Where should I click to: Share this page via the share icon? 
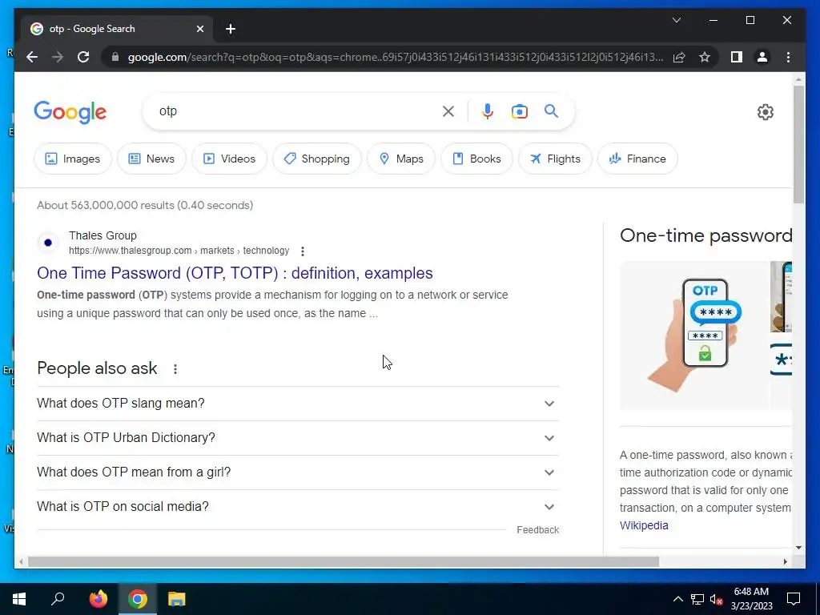[679, 57]
